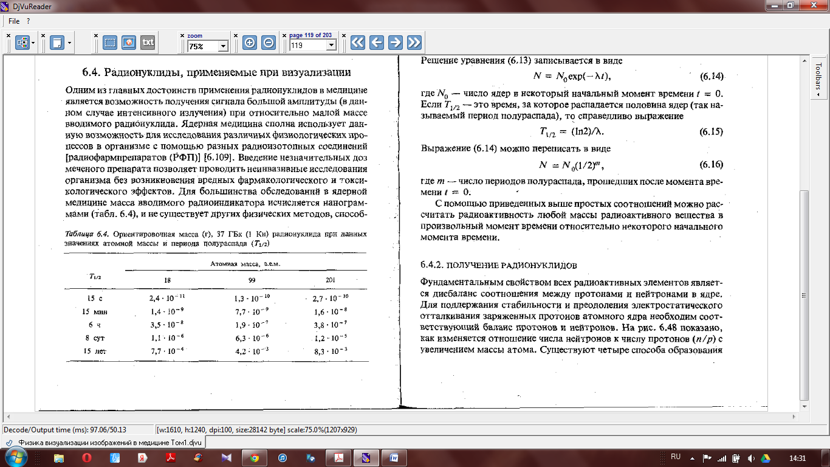Close the page number toolbar with x
This screenshot has height=467, width=830.
[284, 35]
